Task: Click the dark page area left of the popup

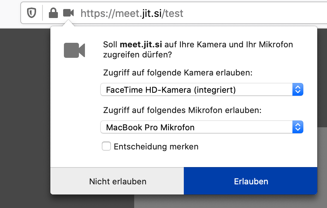Action: coord(24,113)
